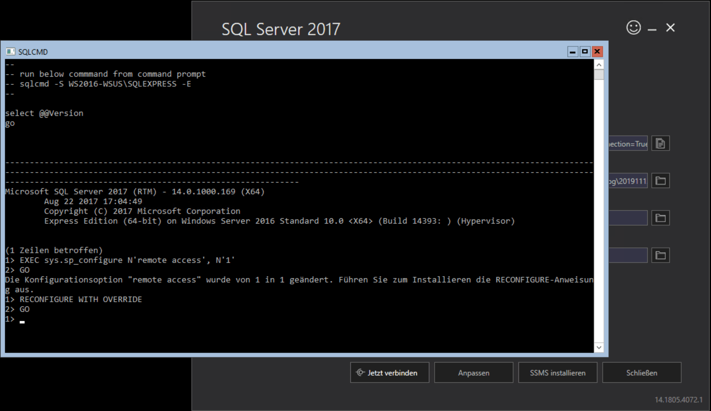Screen dimensions: 711x411
Task: Click the 'Express Edition (64-bit) on Windows Server 2016' line
Action: 280,221
